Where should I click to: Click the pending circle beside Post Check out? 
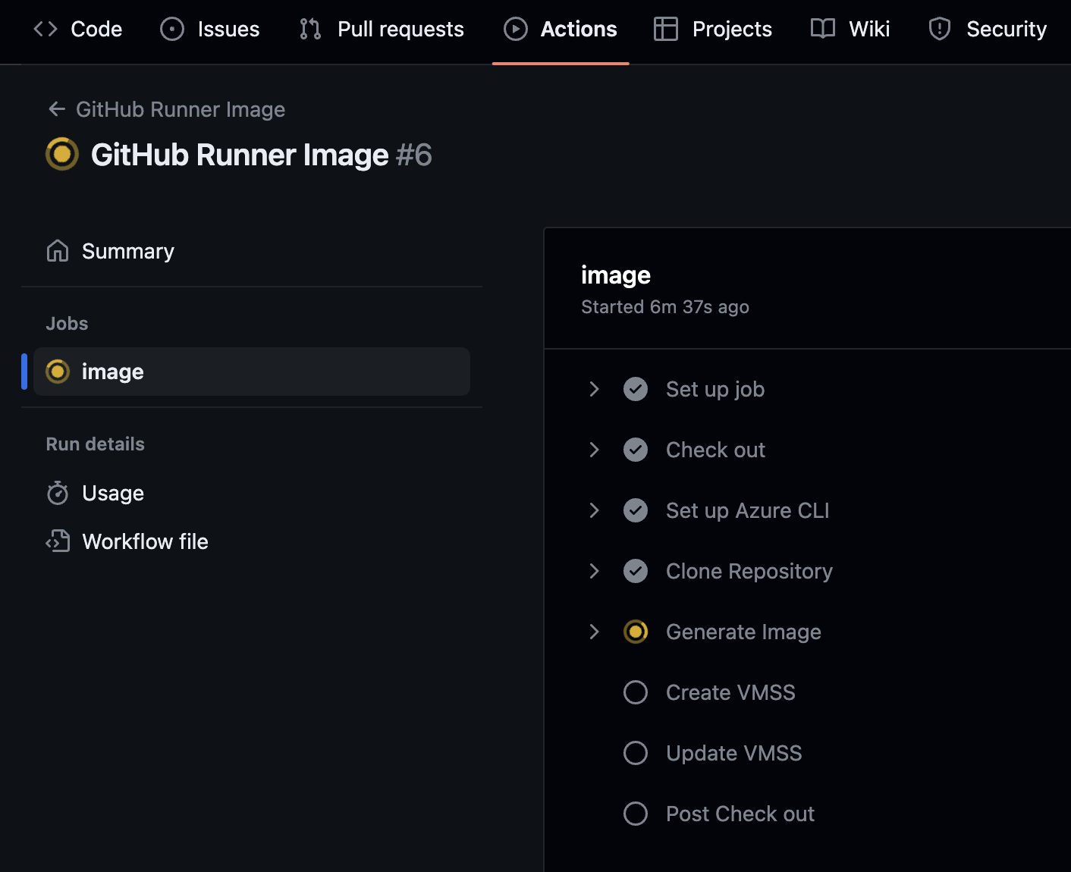click(x=636, y=814)
